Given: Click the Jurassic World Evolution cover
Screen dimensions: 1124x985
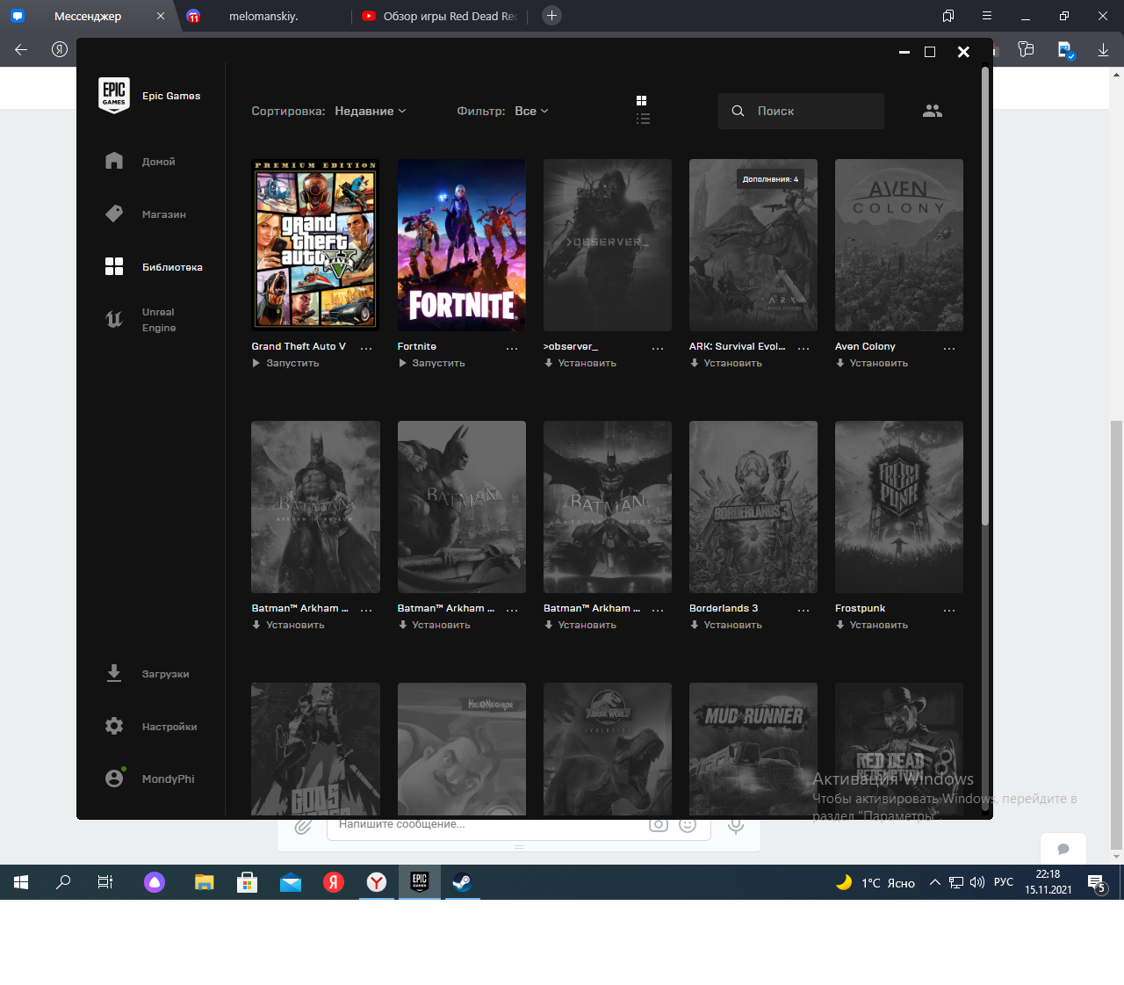Looking at the screenshot, I should point(608,750).
